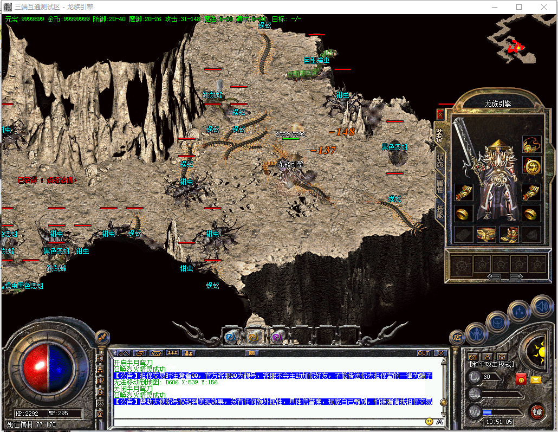Image resolution: width=558 pixels, height=432 pixels.
Task: Open the 装备 equipment tab
Action: tap(439, 136)
